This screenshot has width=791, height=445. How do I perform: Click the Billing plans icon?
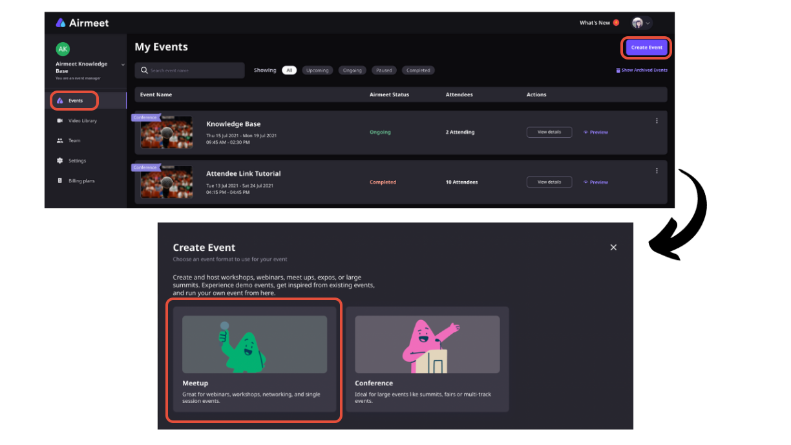[x=60, y=181]
